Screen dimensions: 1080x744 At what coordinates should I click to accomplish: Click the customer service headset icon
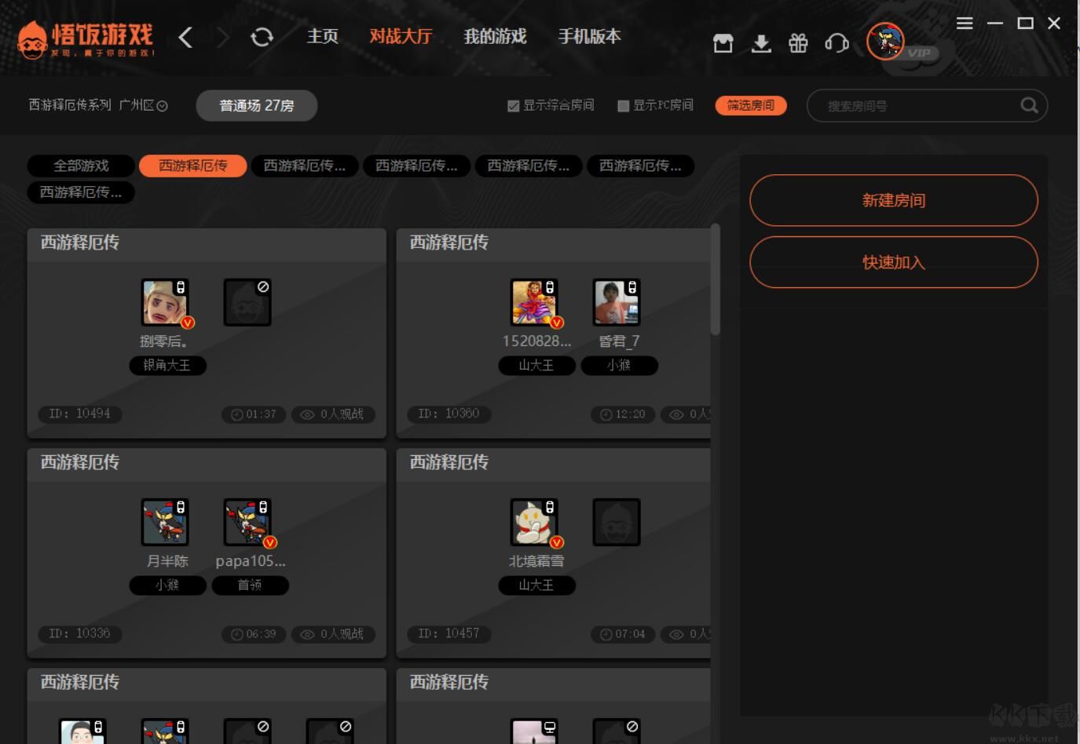point(835,44)
